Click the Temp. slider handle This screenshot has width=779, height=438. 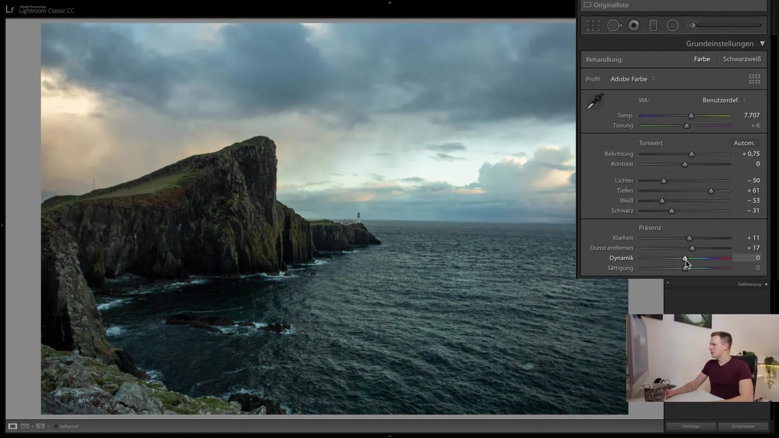click(x=691, y=116)
